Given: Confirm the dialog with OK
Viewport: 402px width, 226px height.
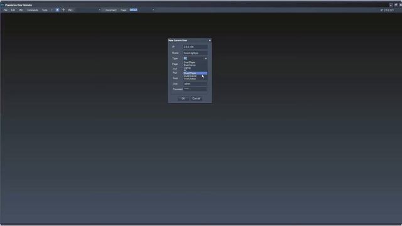Looking at the screenshot, I should (183, 99).
